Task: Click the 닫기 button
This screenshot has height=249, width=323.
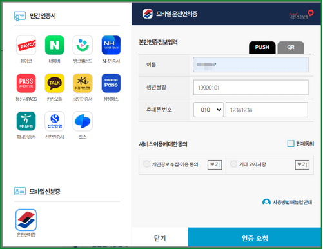Action: coord(160,237)
